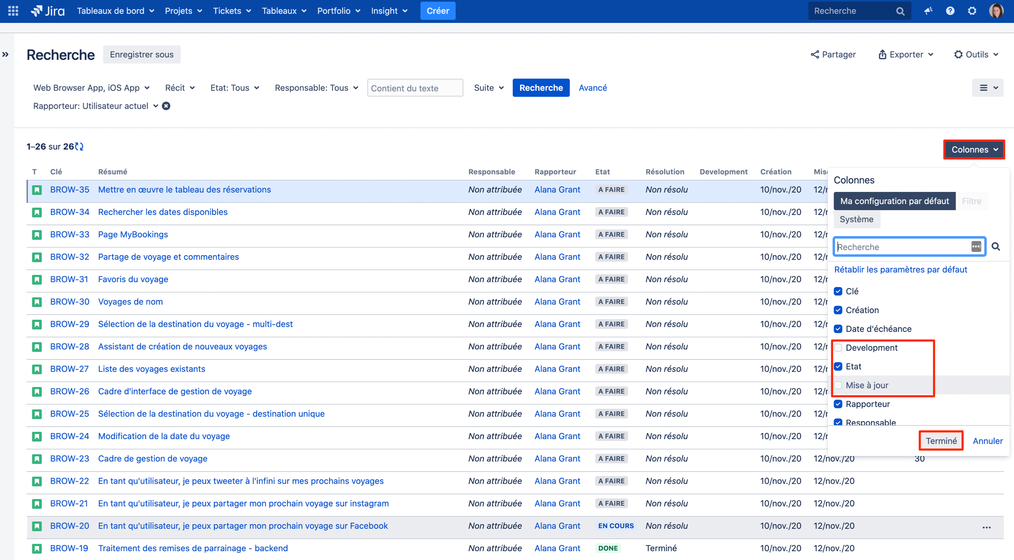
Task: Open the Exporter dropdown
Action: [906, 54]
